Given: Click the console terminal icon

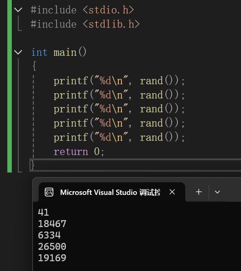Looking at the screenshot, I should 49,192.
